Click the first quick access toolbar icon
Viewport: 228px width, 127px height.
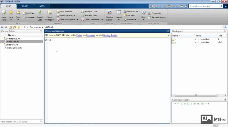point(152,6)
